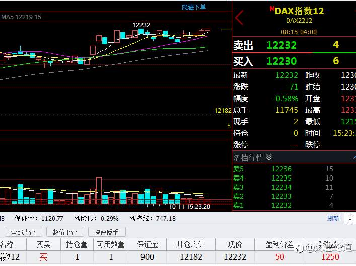Sort by the 开仓均价 column header
The width and height of the screenshot is (356, 266).
(x=190, y=244)
